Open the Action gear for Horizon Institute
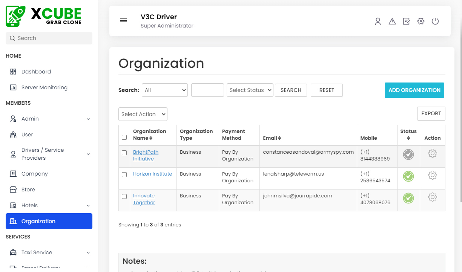This screenshot has height=272, width=462. [433, 175]
